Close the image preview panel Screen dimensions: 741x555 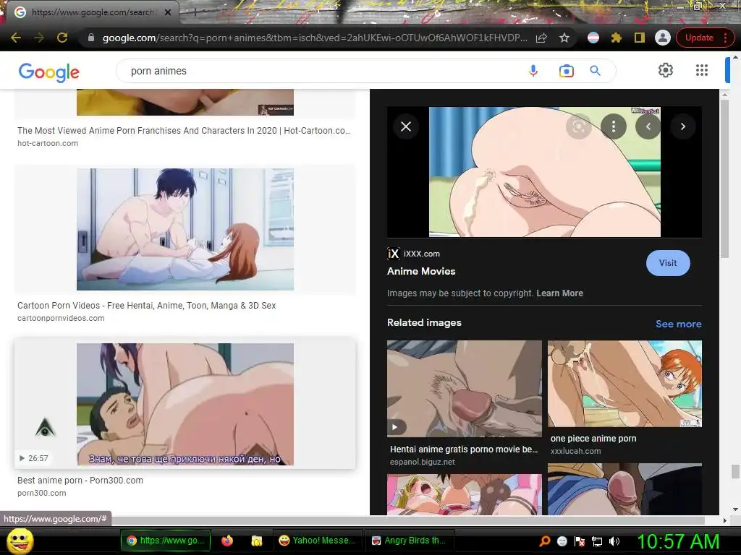click(406, 126)
